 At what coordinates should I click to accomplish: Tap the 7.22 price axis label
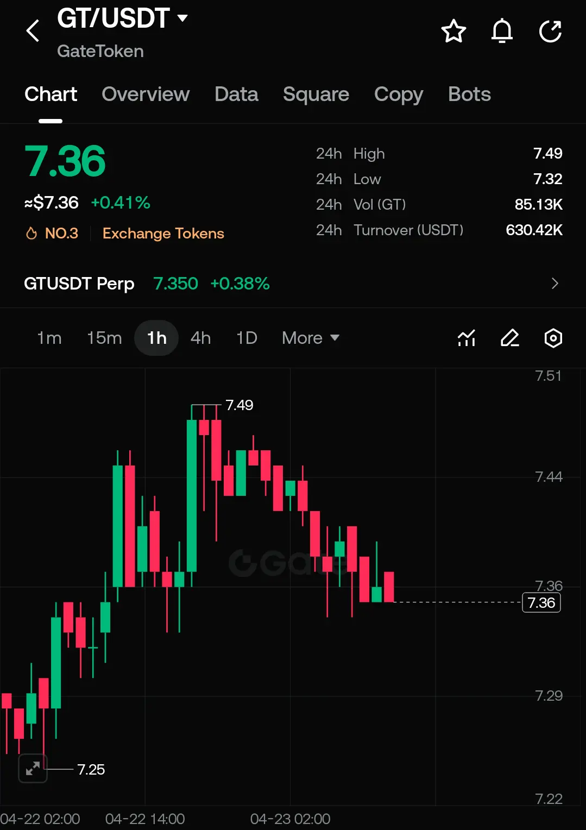coord(549,798)
